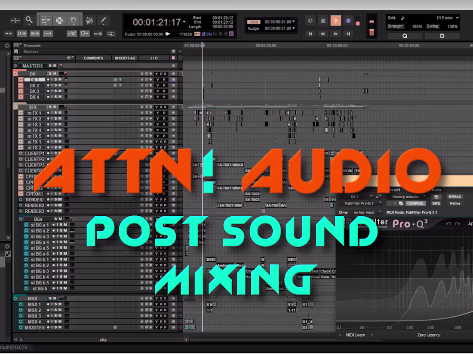Enable SAFE mode on the plugin
The image size is (473, 354).
tap(436, 203)
